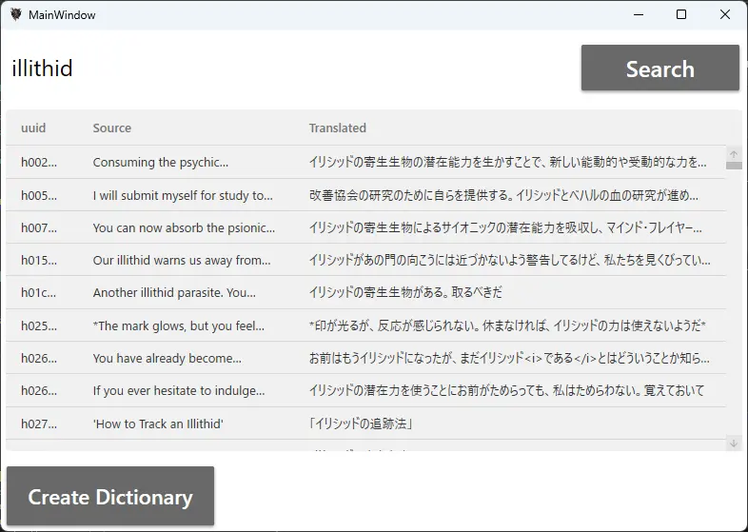
Task: Focus the search field containing illithid
Action: coord(285,69)
